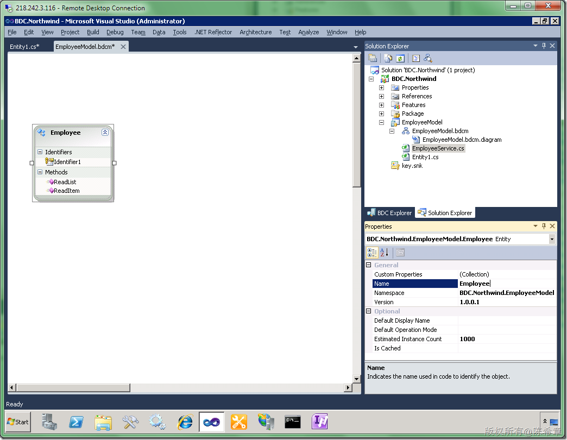Switch to the Entity1.cs* tab
567x440 pixels.
click(x=24, y=47)
